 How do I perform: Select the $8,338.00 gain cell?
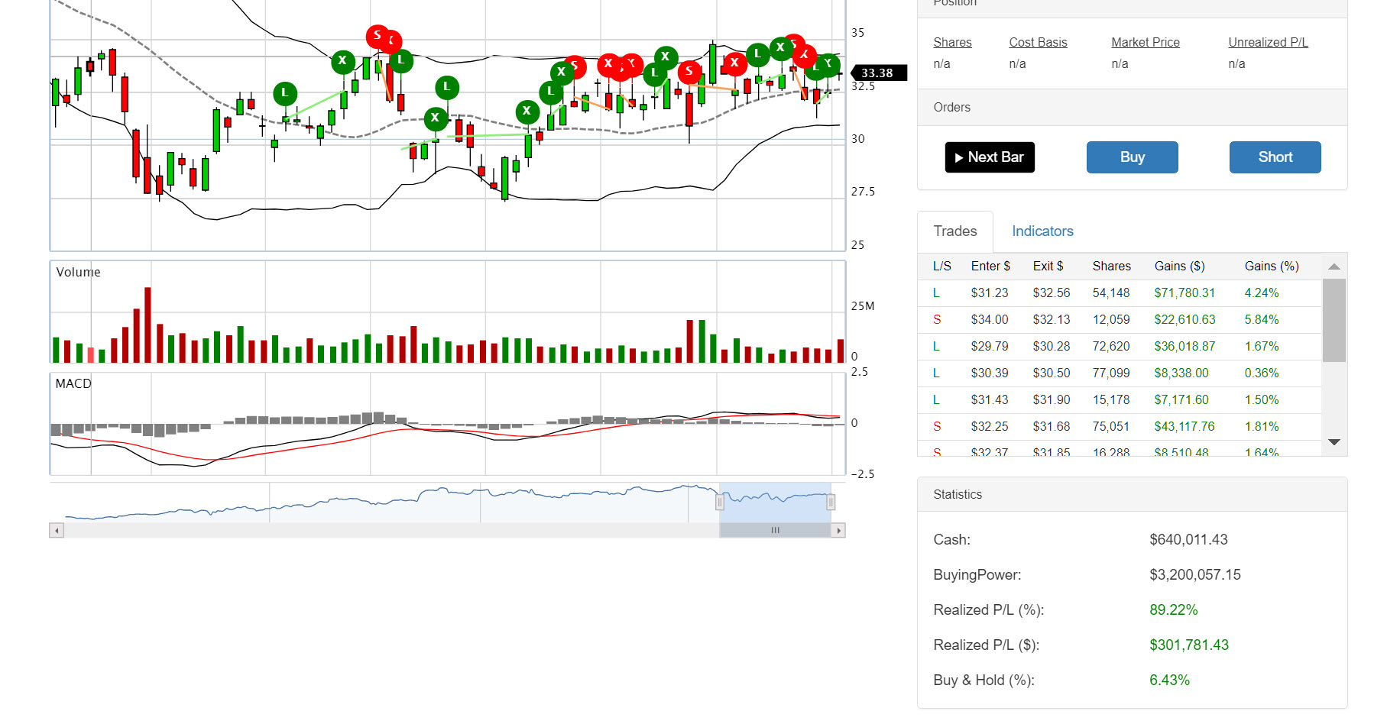pyautogui.click(x=1181, y=373)
